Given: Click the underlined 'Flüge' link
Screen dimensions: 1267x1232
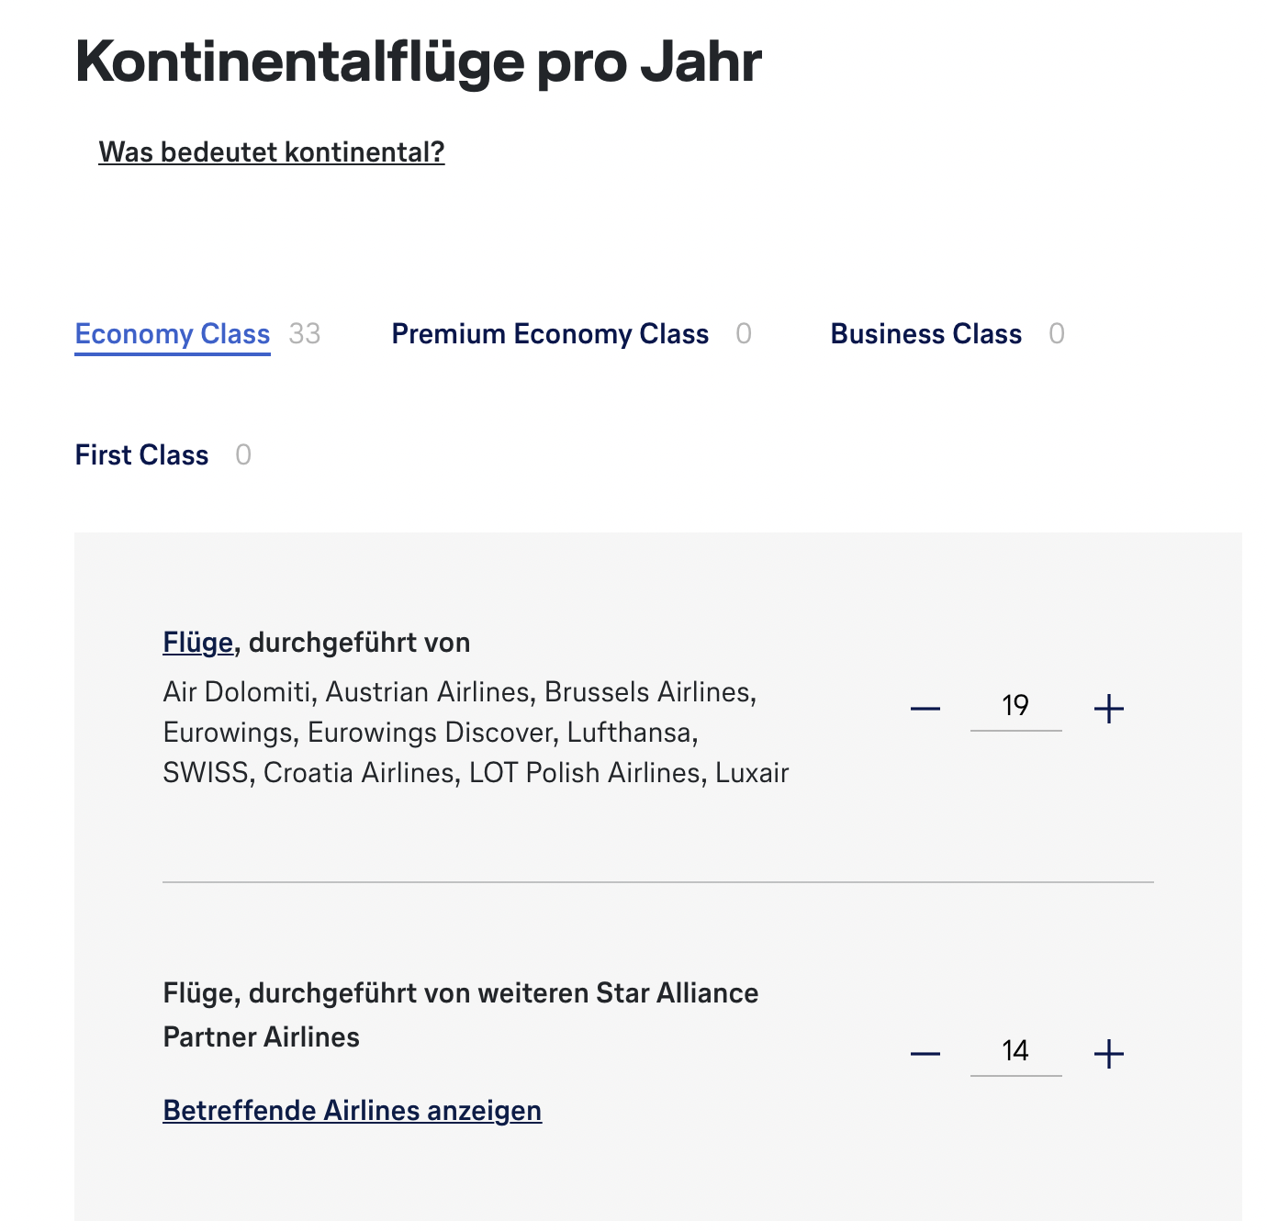Looking at the screenshot, I should [197, 643].
